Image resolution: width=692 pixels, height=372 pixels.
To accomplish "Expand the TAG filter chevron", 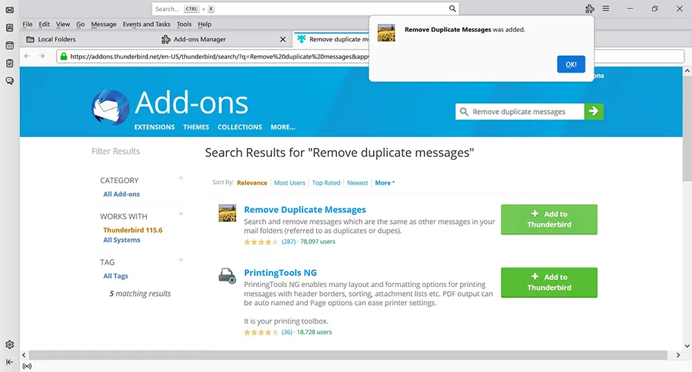I will 181,259.
